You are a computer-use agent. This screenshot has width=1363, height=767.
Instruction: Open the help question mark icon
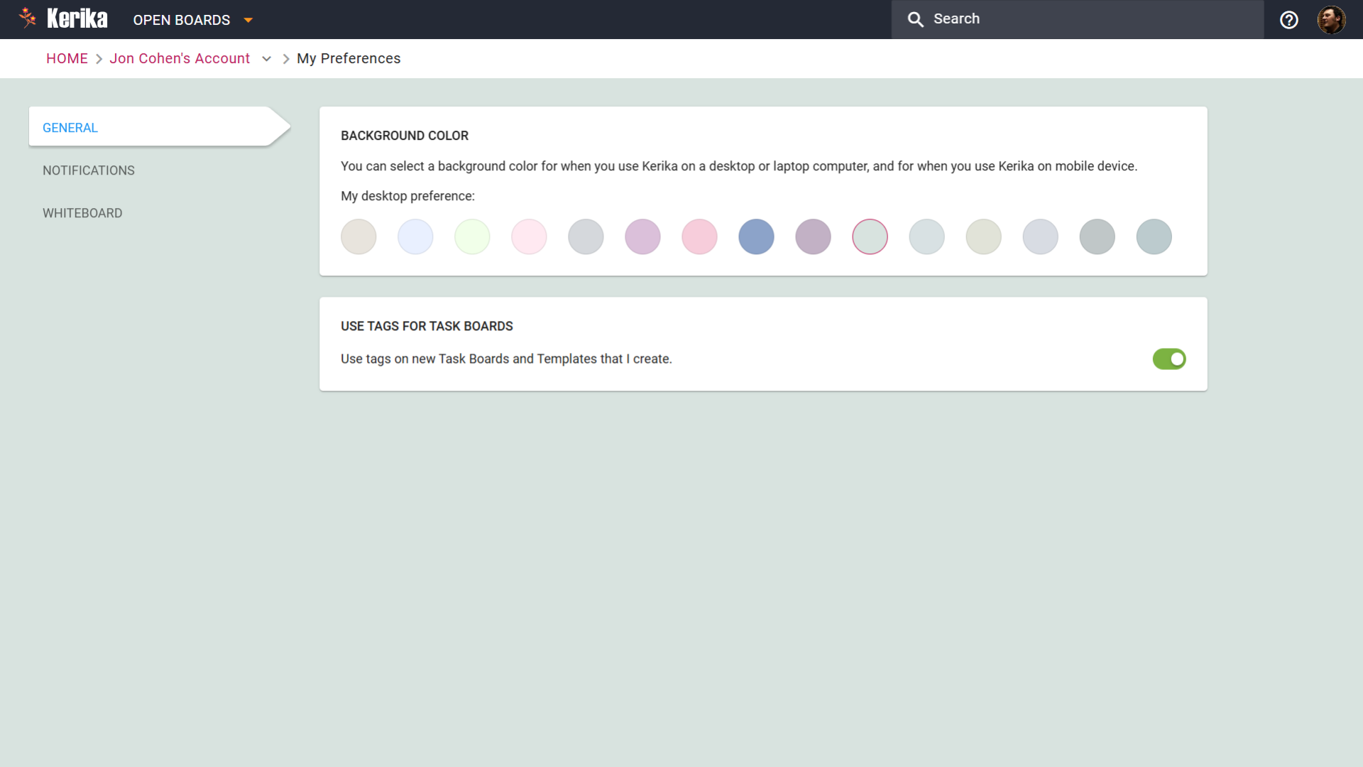[x=1289, y=20]
